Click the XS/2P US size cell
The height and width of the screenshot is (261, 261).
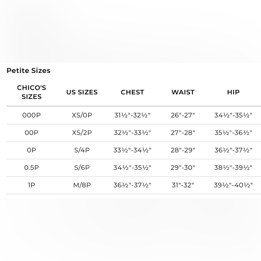(82, 133)
